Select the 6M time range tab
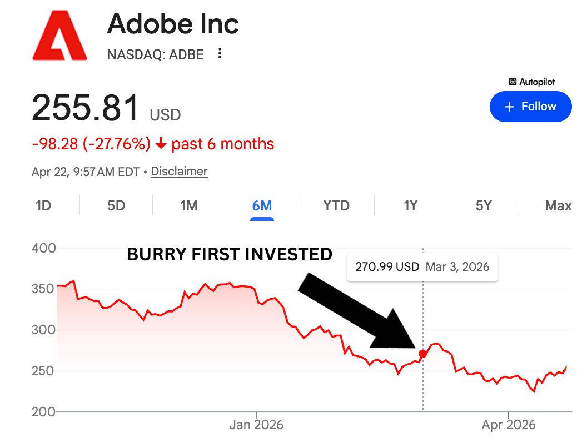Viewport: 587px width, 443px height. click(262, 206)
